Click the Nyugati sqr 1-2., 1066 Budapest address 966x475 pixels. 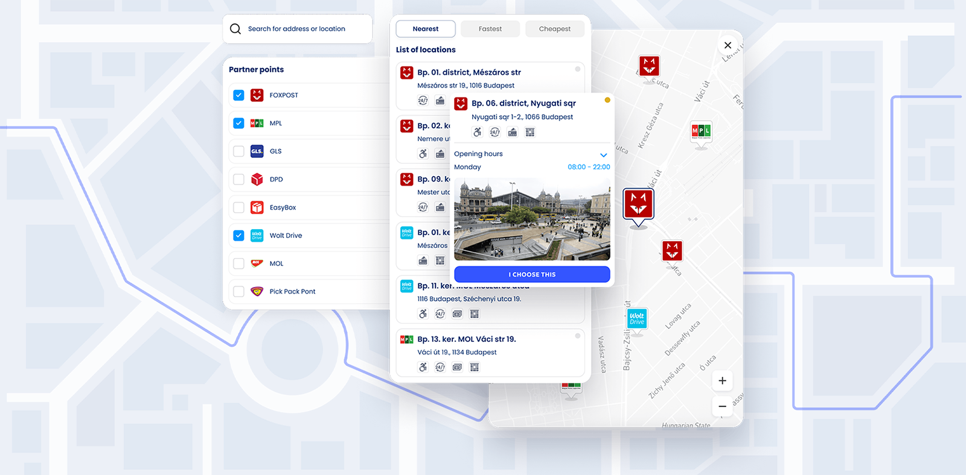point(522,117)
